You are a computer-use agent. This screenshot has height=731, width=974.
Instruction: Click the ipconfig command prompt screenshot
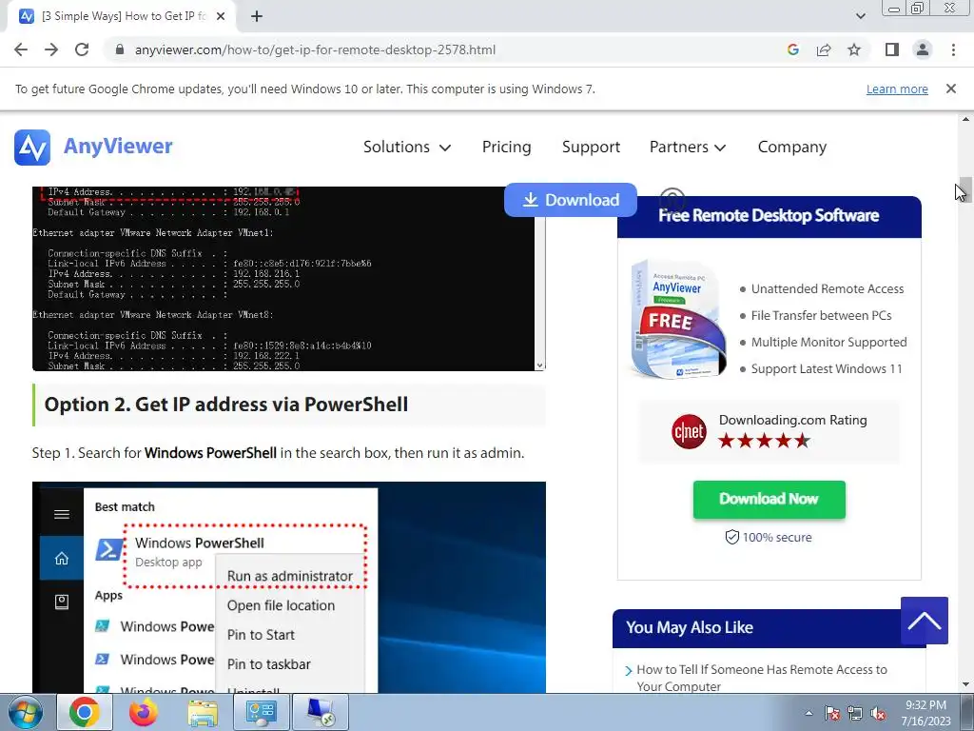[289, 279]
